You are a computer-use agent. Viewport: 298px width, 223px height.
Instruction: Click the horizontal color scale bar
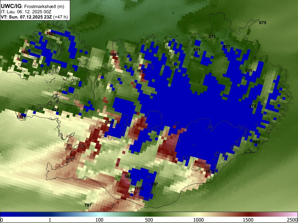point(149,214)
